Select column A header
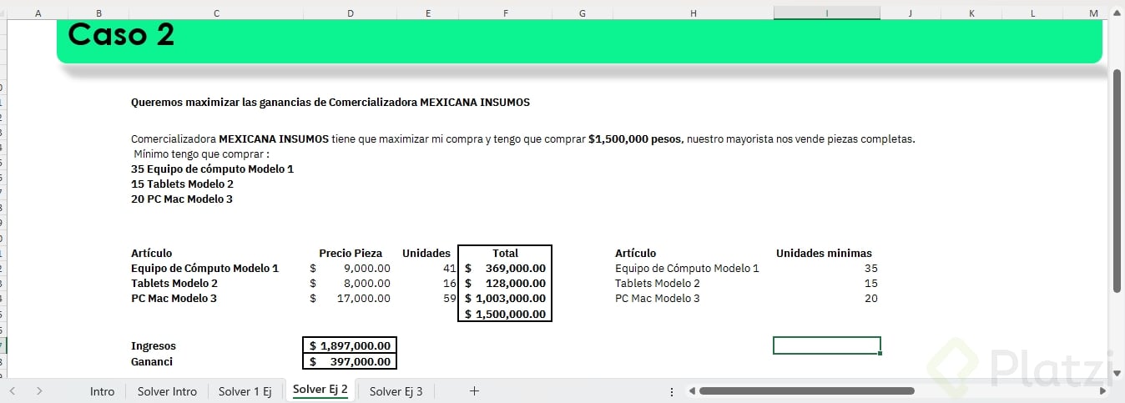 pos(38,13)
